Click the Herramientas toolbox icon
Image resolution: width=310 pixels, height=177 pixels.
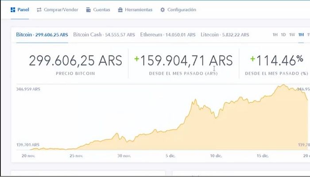120,10
